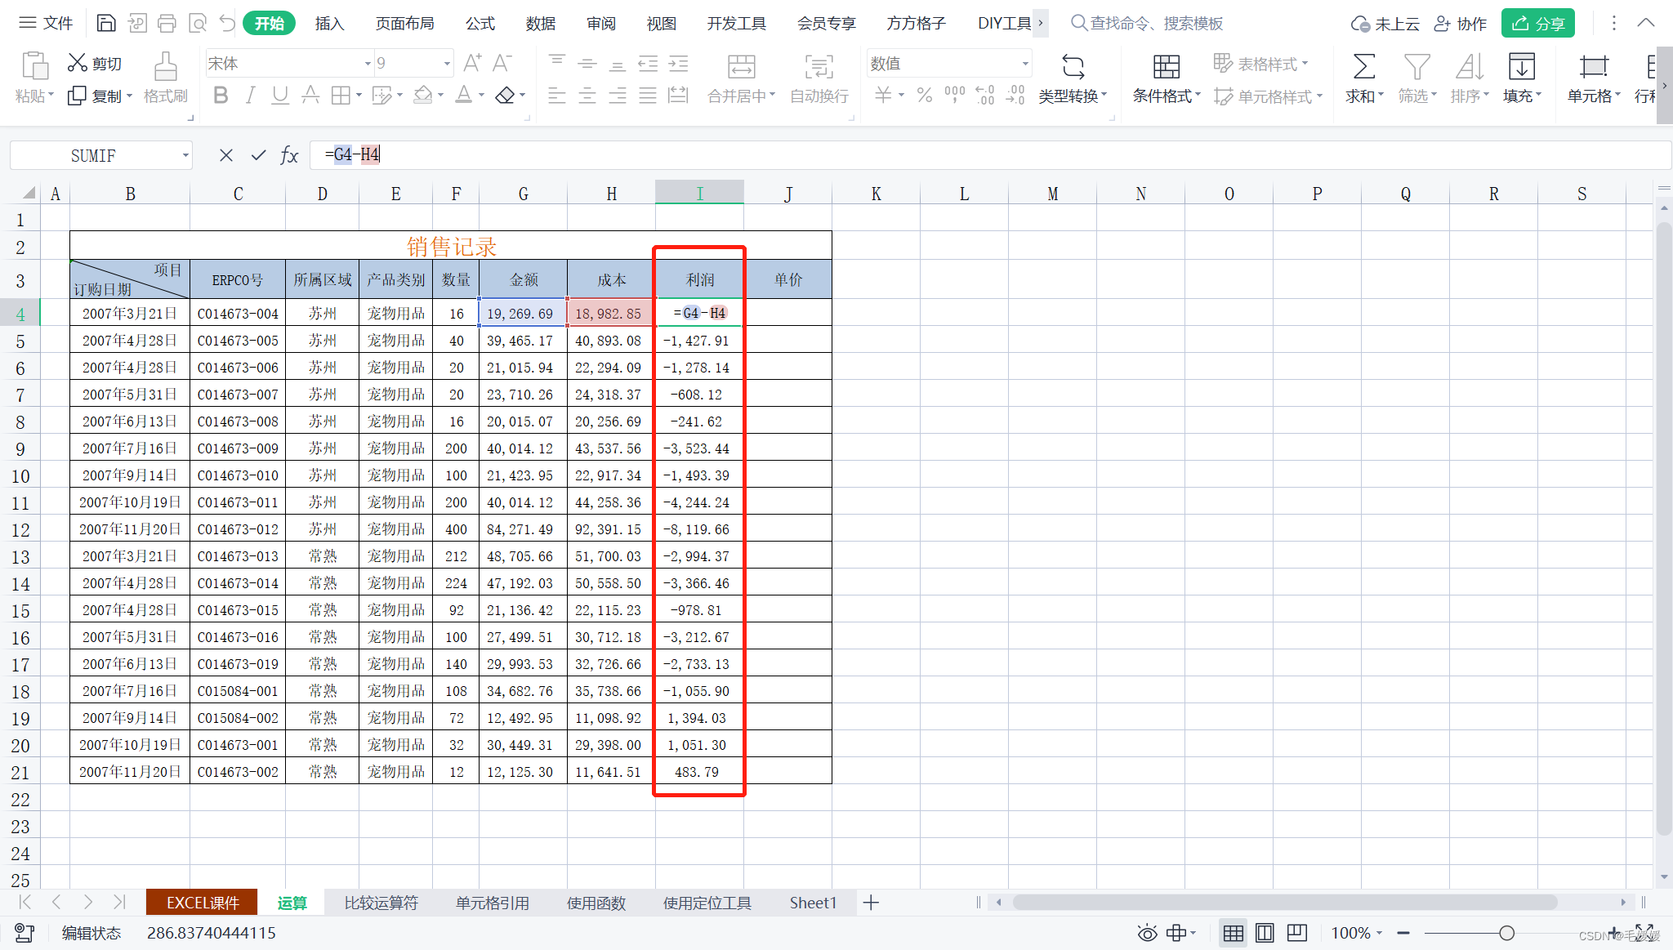This screenshot has width=1673, height=950.
Task: Click zoom out minus button
Action: [x=1403, y=933]
